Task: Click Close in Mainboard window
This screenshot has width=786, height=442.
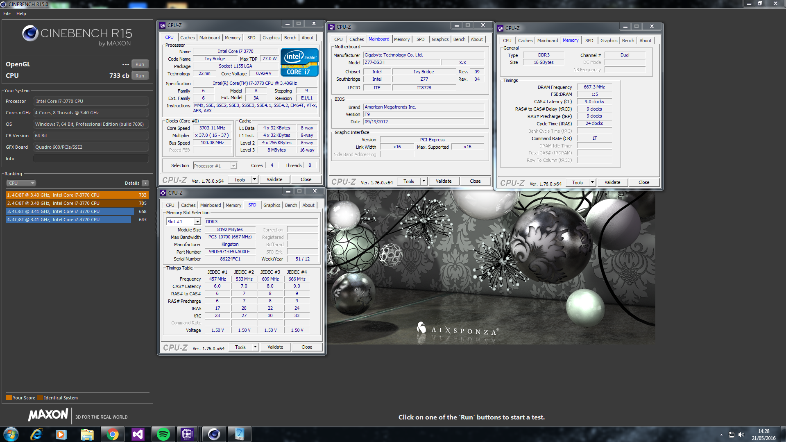Action: pyautogui.click(x=475, y=181)
